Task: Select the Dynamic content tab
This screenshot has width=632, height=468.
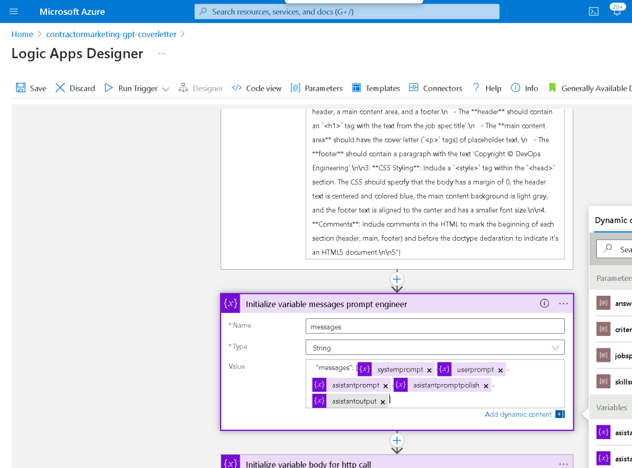Action: point(613,220)
